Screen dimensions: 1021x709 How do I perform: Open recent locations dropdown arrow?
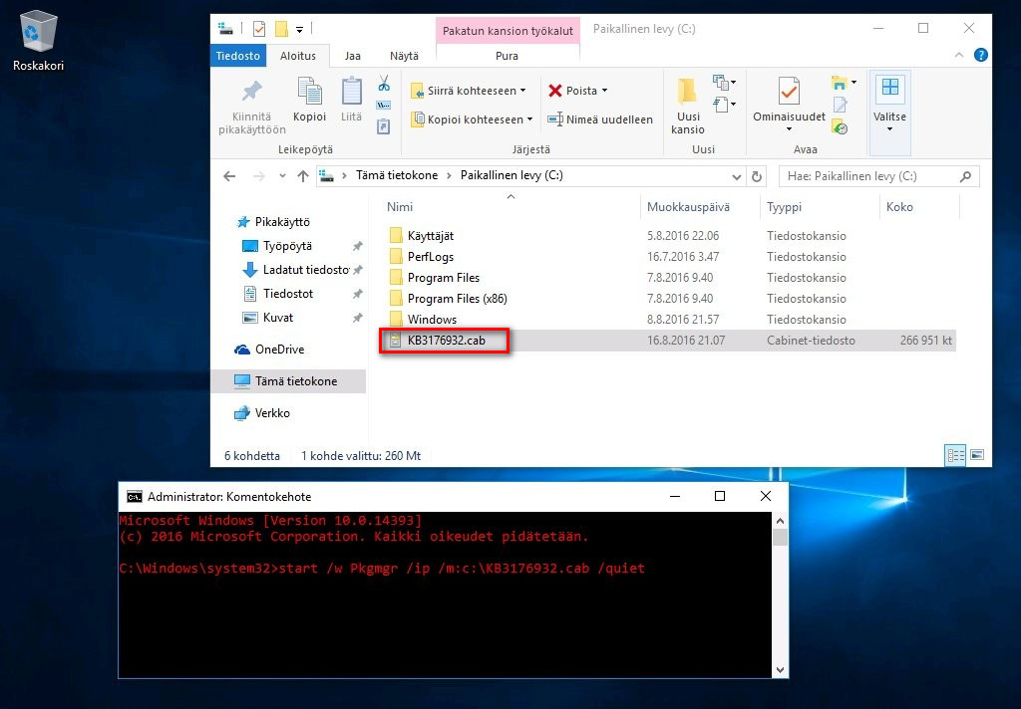pyautogui.click(x=282, y=176)
